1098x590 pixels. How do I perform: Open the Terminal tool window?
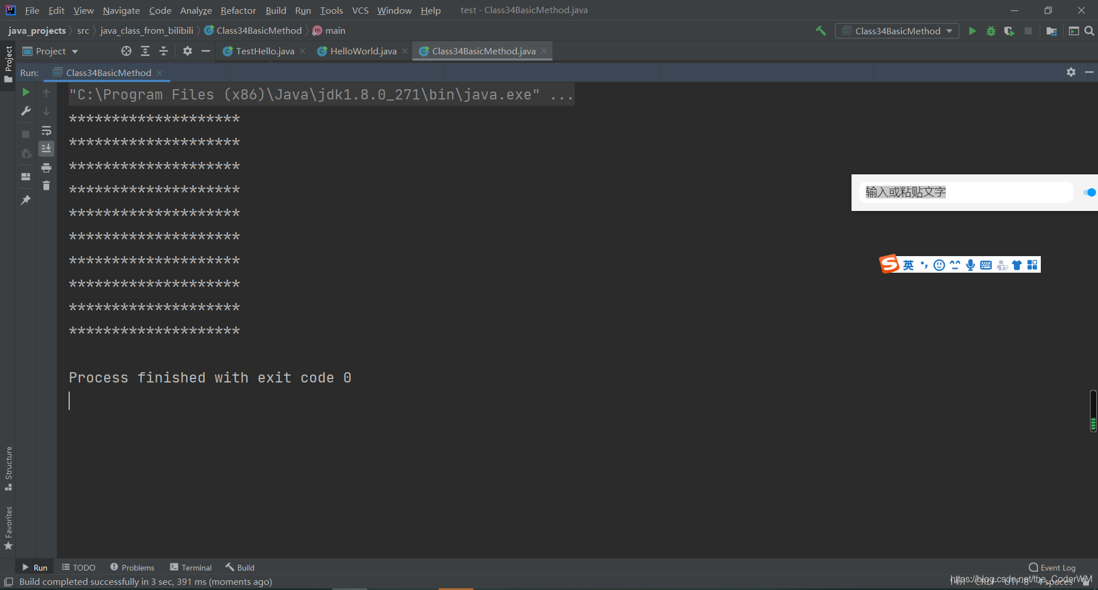[191, 567]
